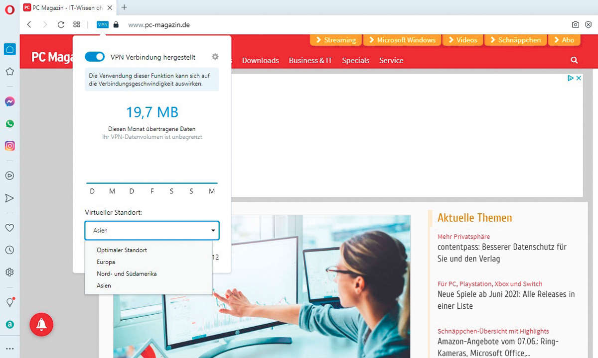Go forward with the forward arrow
598x358 pixels.
coord(45,24)
